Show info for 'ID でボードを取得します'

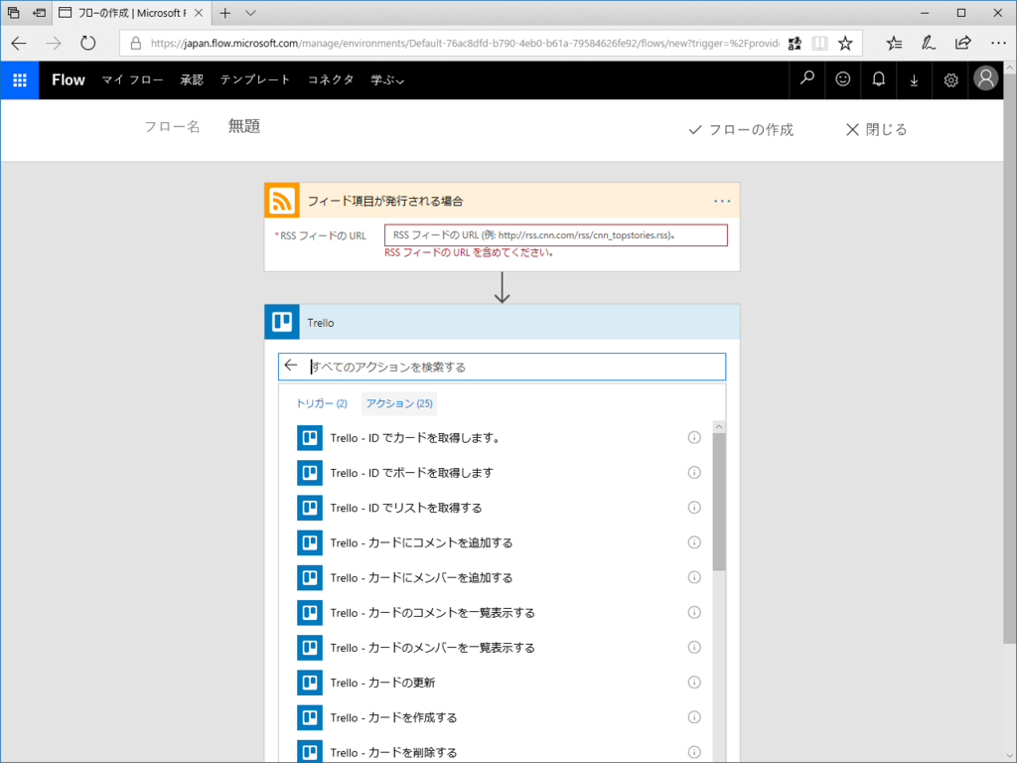pos(694,472)
